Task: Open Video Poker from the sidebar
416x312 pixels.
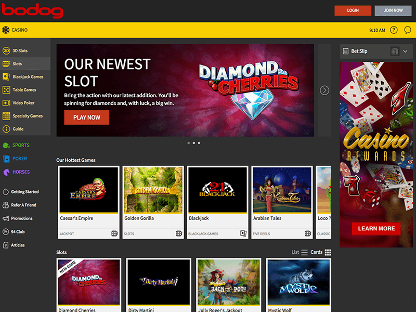Action: click(x=23, y=102)
